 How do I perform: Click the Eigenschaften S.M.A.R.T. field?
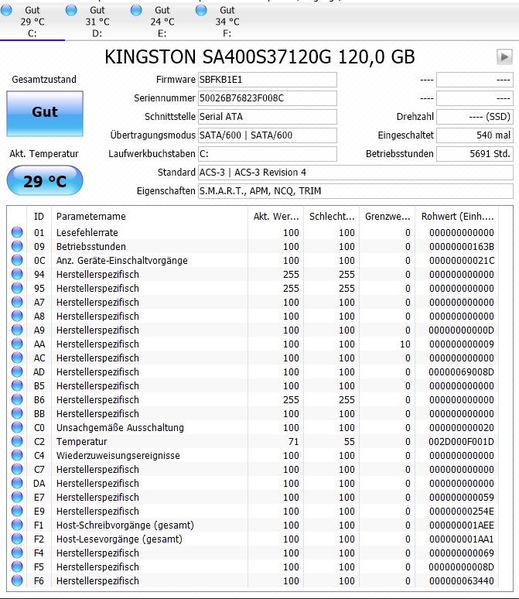pos(355,191)
